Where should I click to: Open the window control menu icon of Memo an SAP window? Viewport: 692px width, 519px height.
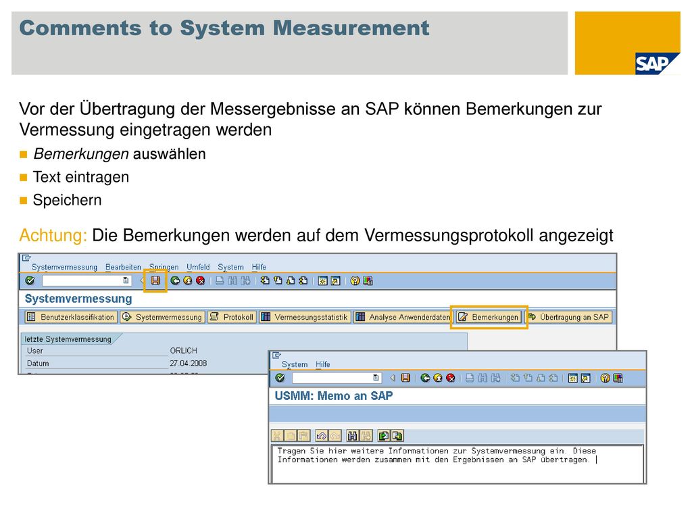(276, 355)
